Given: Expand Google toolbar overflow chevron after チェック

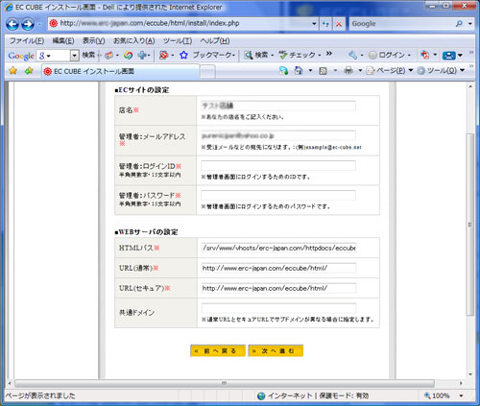Looking at the screenshot, I should [x=329, y=54].
